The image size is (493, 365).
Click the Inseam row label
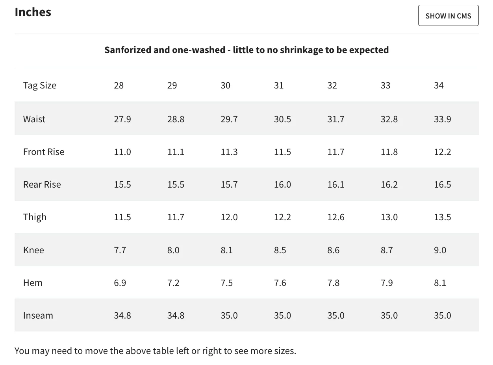[x=38, y=315]
